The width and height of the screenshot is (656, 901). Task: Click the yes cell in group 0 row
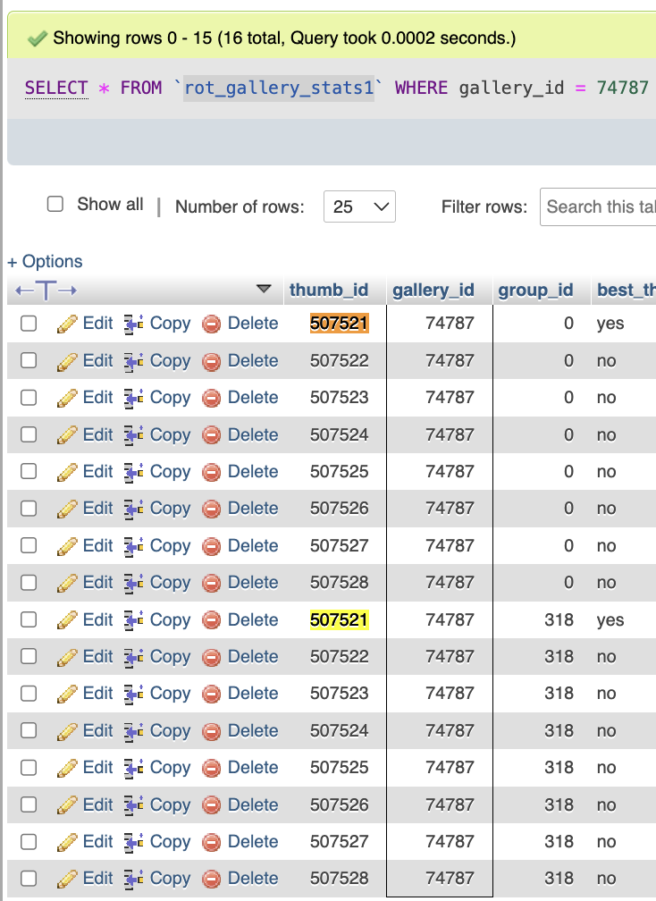click(x=610, y=324)
